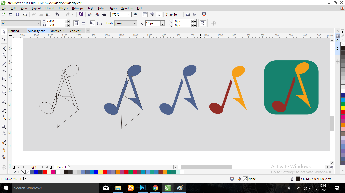Image resolution: width=345 pixels, height=193 pixels.
Task: Select the Polygon tool
Action: click(x=4, y=93)
